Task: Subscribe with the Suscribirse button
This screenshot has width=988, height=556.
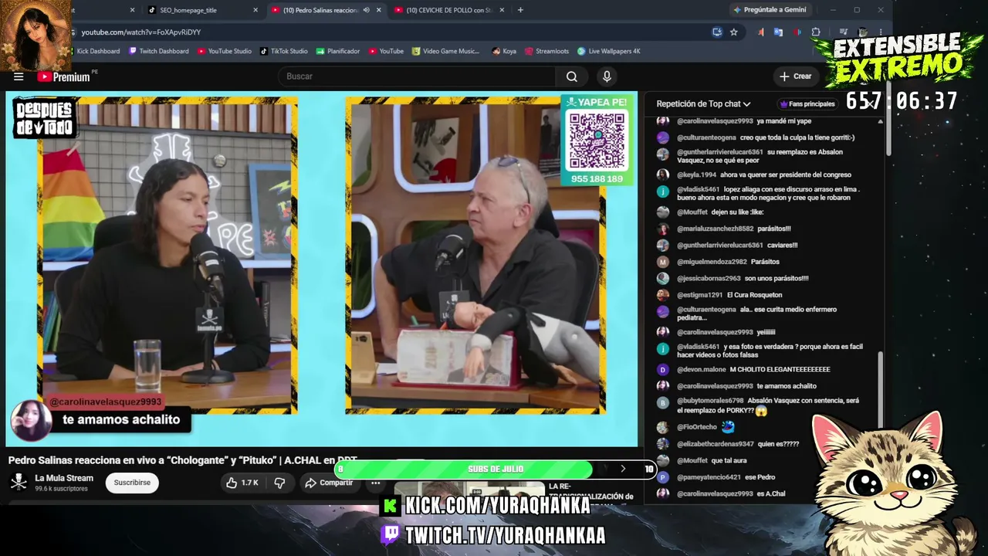Action: (132, 483)
